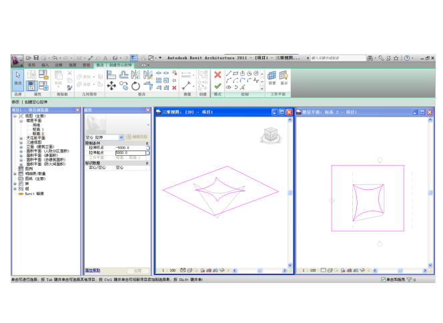
Task: Click the Modify arrow selection tool
Action: click(x=18, y=79)
